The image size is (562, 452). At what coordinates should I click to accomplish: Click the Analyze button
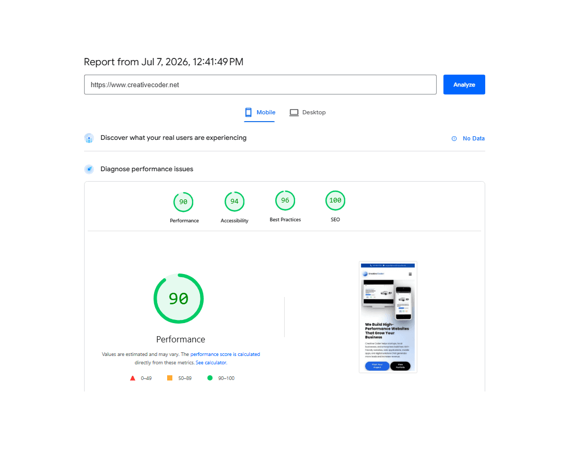tap(464, 85)
